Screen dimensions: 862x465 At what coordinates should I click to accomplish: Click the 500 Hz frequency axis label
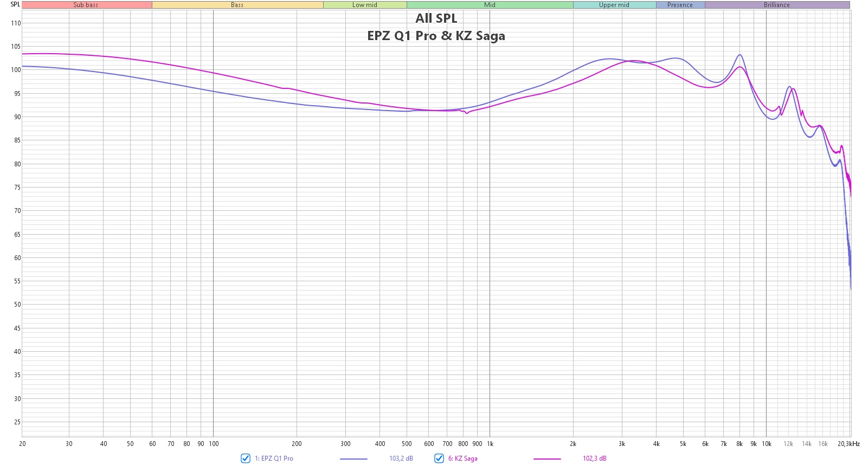point(407,444)
